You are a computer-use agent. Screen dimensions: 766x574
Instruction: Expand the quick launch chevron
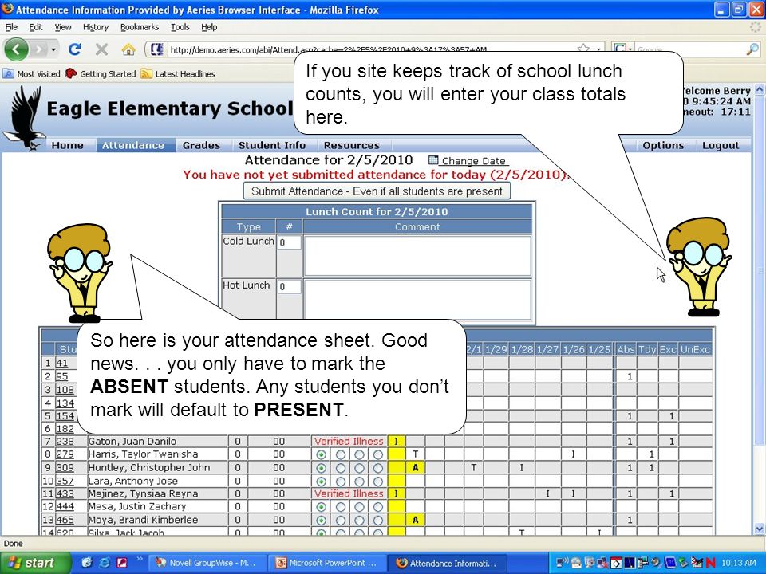[x=139, y=560]
